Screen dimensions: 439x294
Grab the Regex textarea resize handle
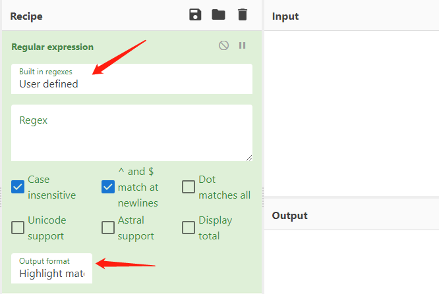(249, 157)
